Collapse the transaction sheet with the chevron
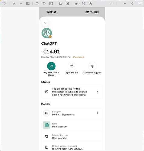The width and height of the screenshot is (144, 151). 45,23
